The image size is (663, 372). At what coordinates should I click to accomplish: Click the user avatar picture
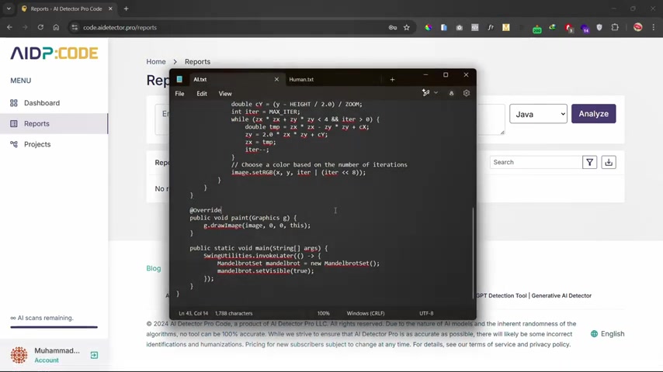click(x=19, y=355)
